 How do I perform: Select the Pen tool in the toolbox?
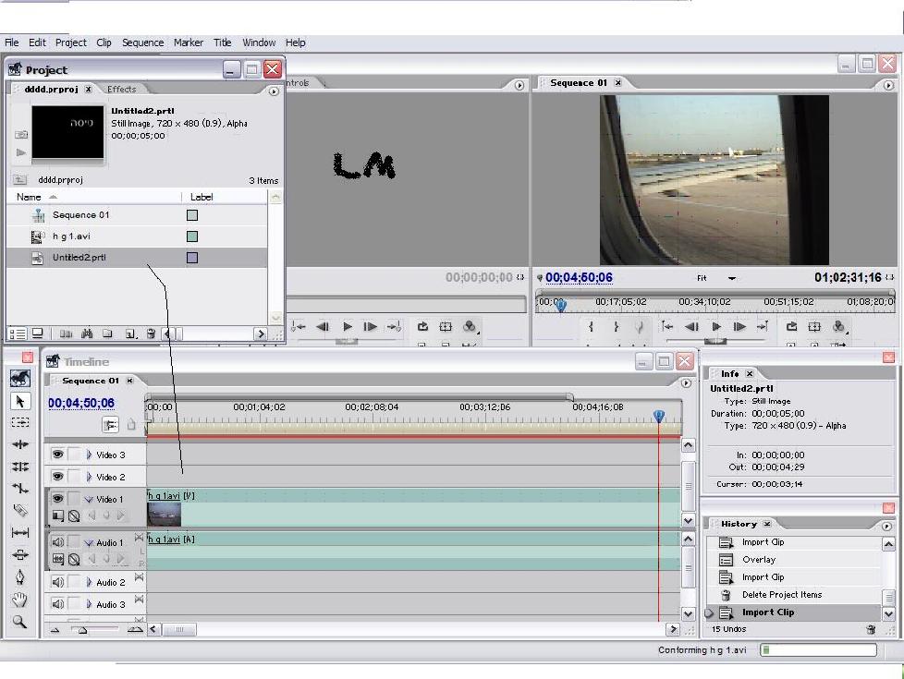coord(20,577)
